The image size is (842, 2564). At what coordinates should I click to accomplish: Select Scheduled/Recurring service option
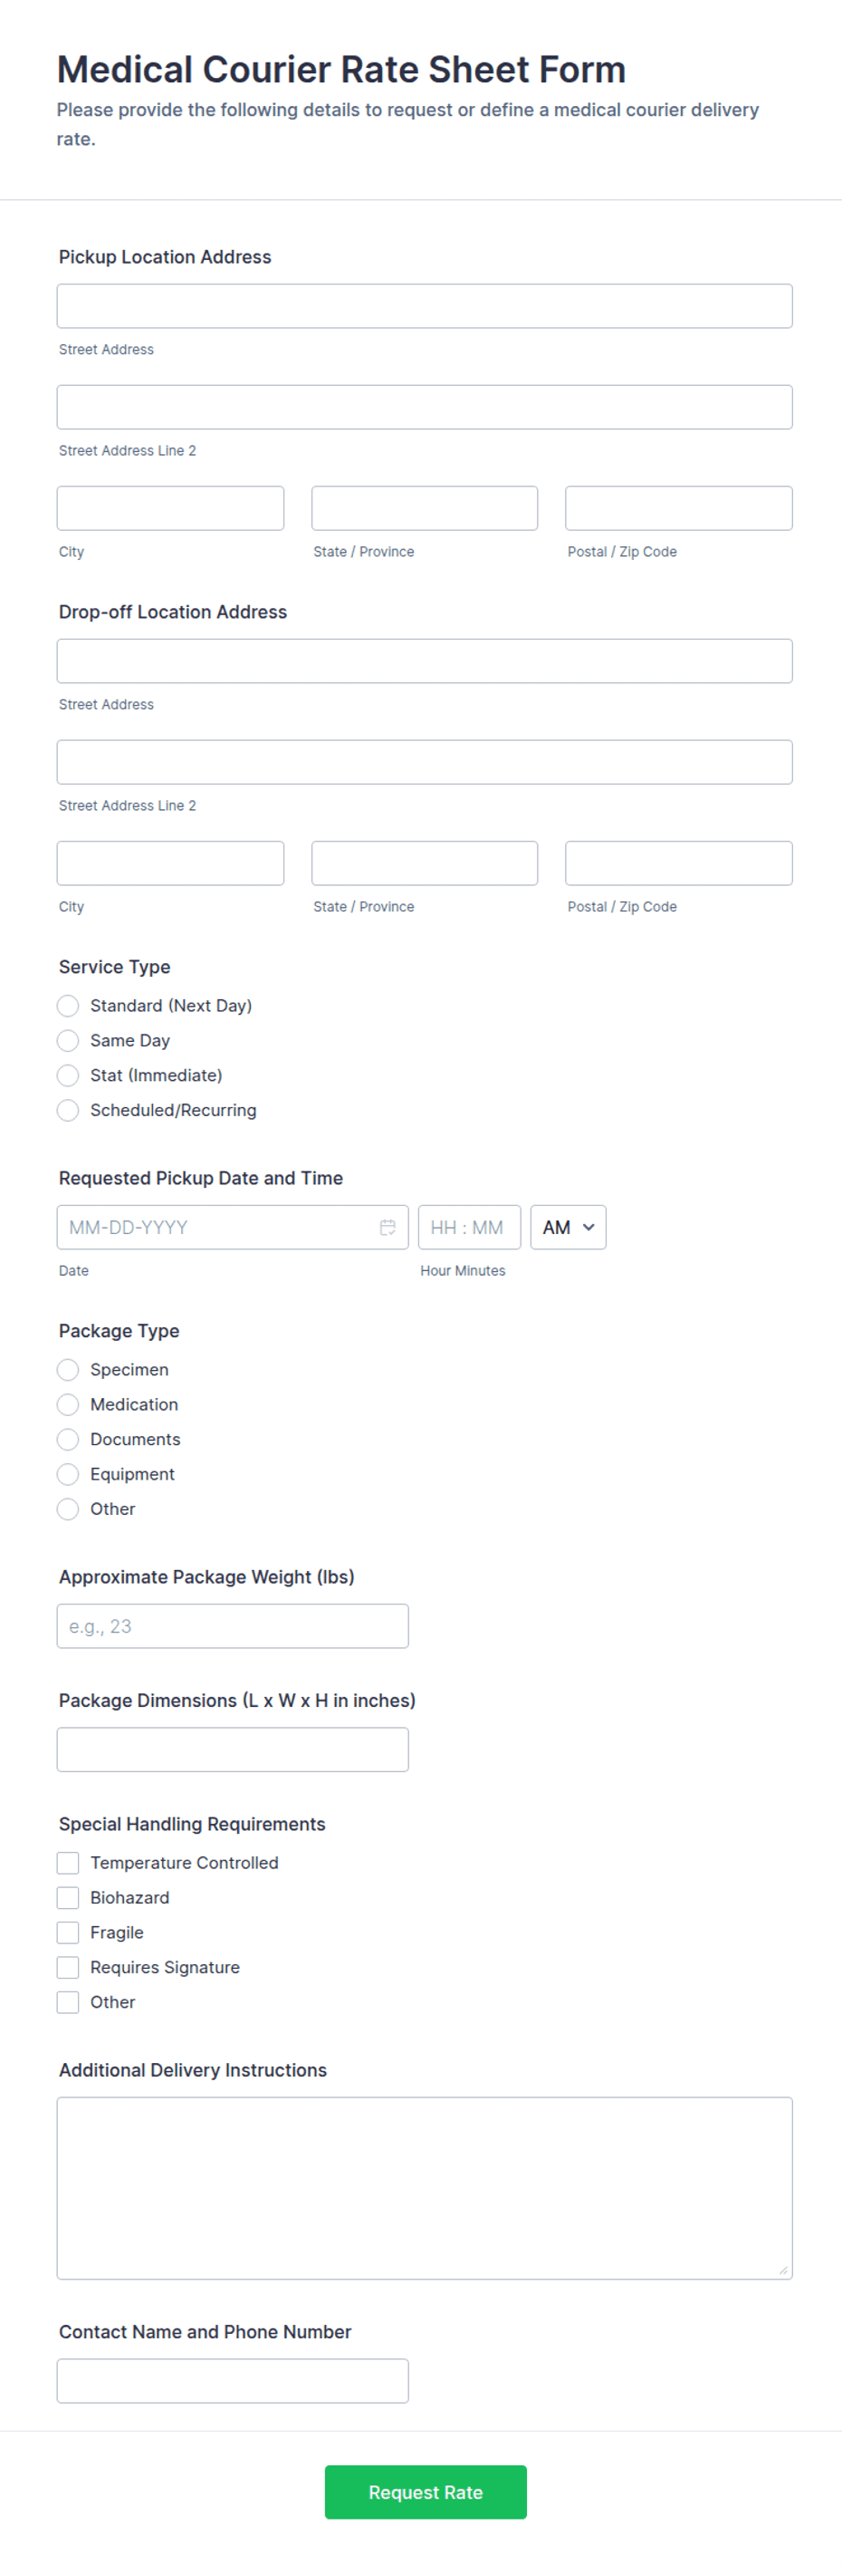(x=68, y=1110)
